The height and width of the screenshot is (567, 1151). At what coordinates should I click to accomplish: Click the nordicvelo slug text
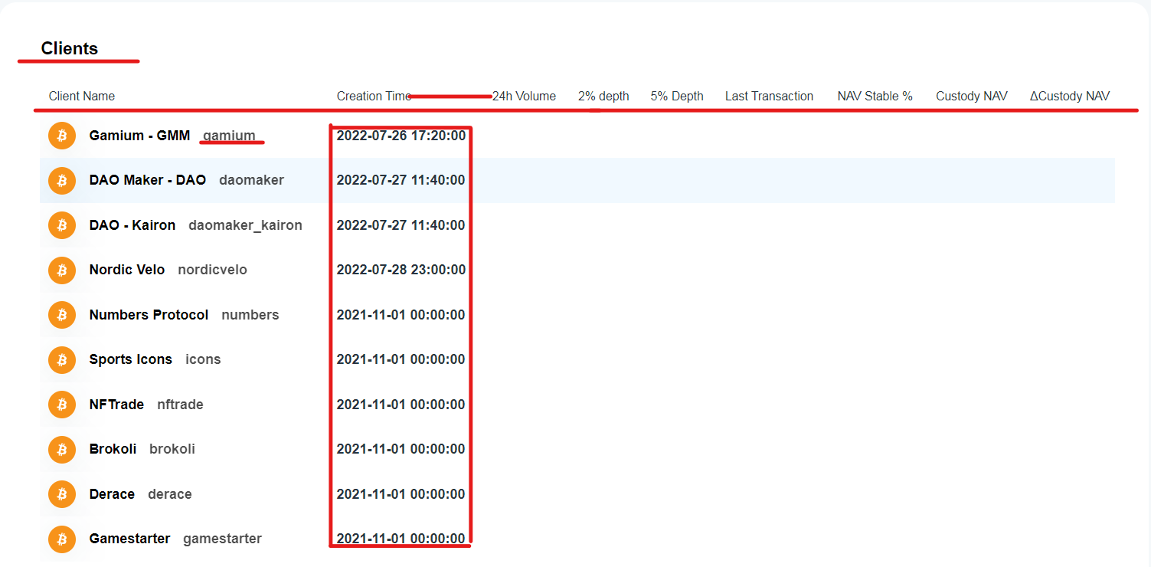pos(212,270)
